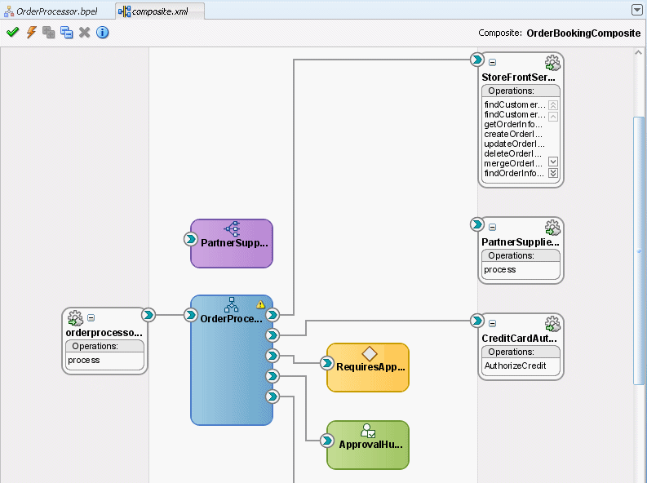Click the green validate checkmark icon
The image size is (647, 483).
13,32
